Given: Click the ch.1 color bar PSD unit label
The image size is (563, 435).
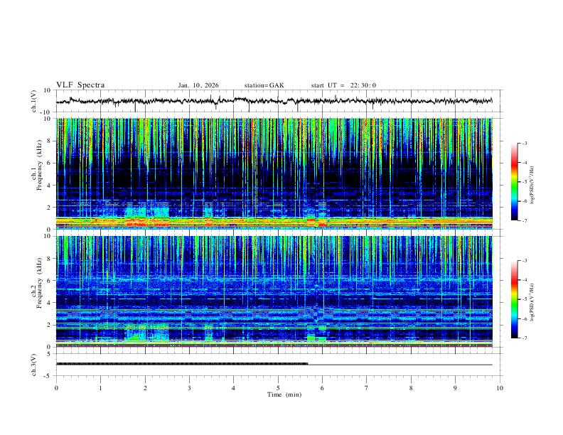Looking at the screenshot, I should pyautogui.click(x=532, y=186).
